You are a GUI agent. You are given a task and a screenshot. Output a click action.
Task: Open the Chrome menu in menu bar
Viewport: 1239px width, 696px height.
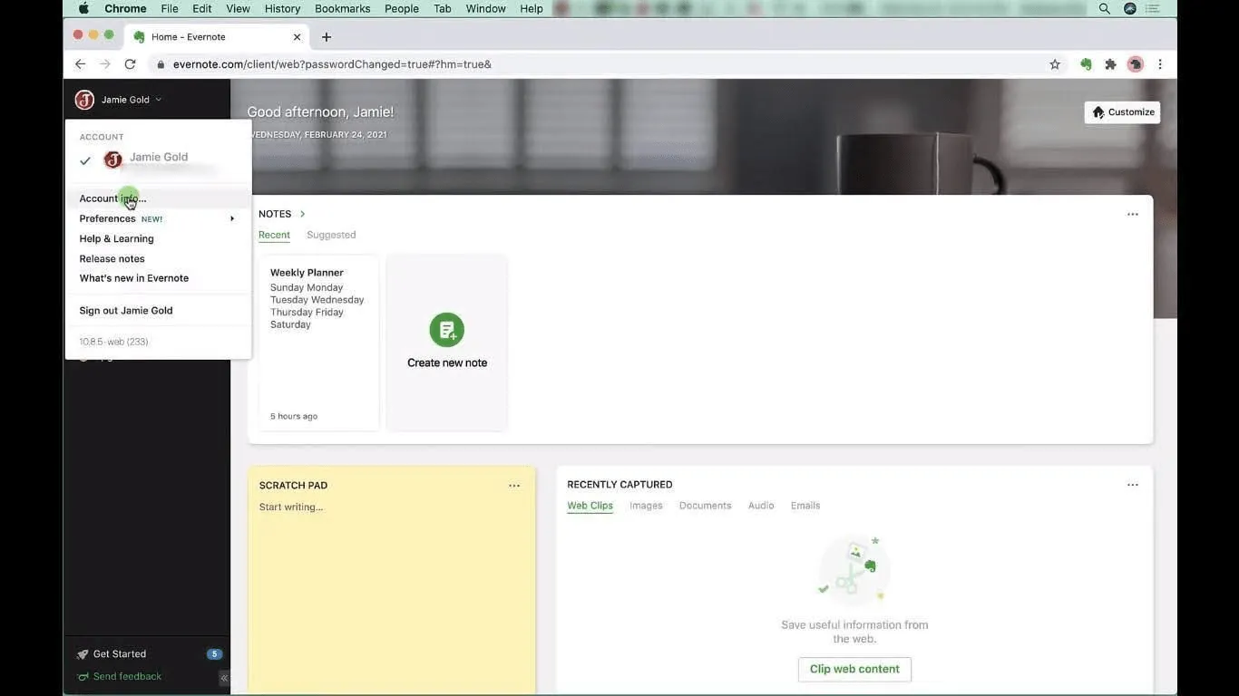[x=125, y=8]
